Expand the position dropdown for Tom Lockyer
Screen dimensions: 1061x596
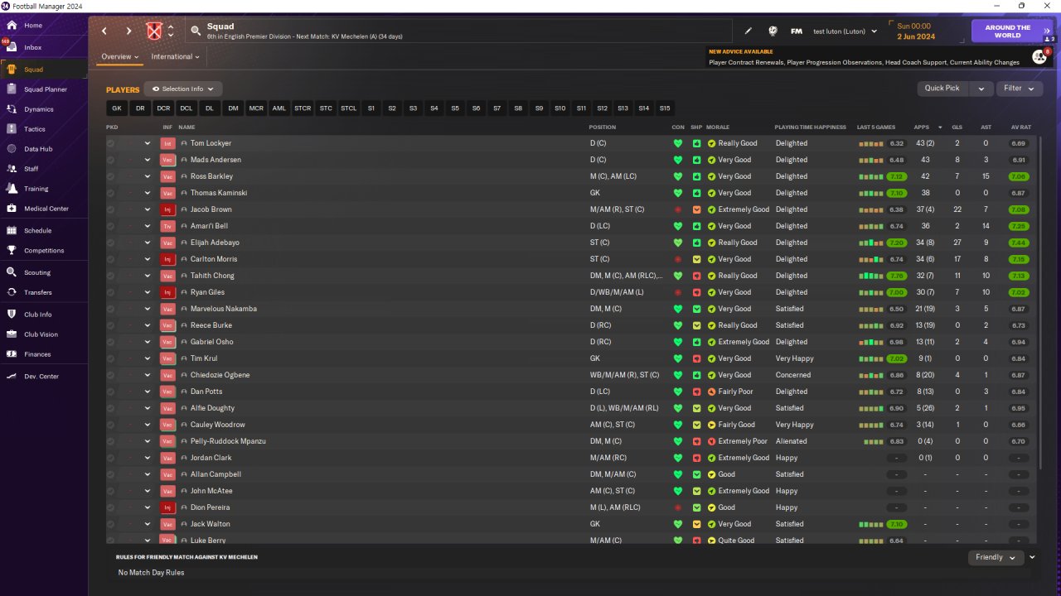pyautogui.click(x=148, y=143)
